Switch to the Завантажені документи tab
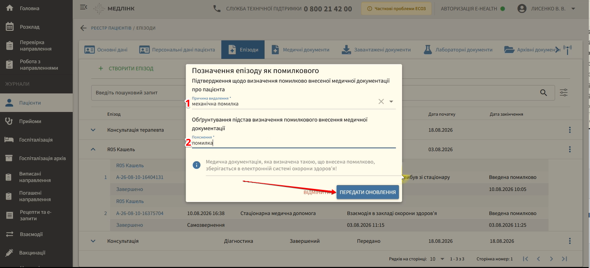This screenshot has width=590, height=268. point(376,50)
